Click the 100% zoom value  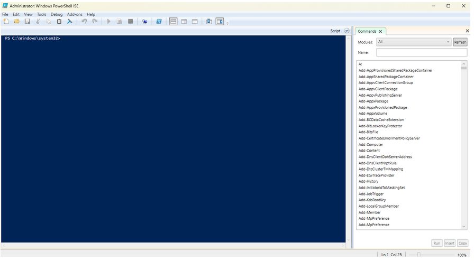(x=462, y=255)
